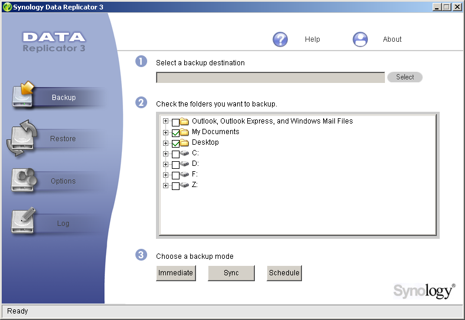
Task: Close the Data Replicator window
Action: click(x=457, y=7)
